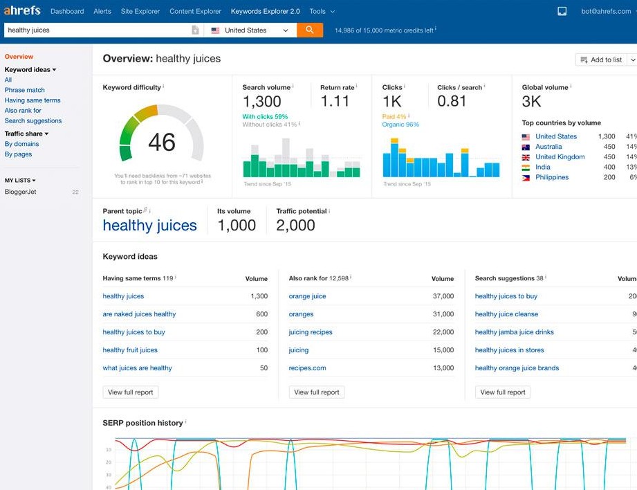
Task: Click the Australia flag icon
Action: coord(526,147)
